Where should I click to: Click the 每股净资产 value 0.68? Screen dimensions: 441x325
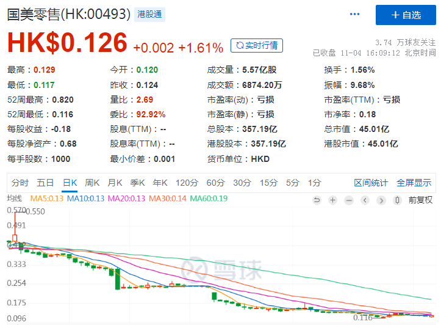point(68,144)
